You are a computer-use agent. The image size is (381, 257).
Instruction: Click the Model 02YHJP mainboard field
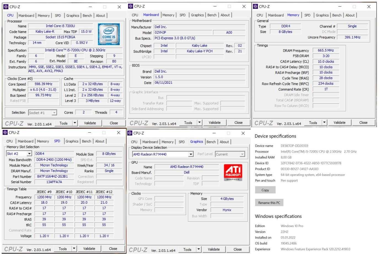tap(183, 32)
